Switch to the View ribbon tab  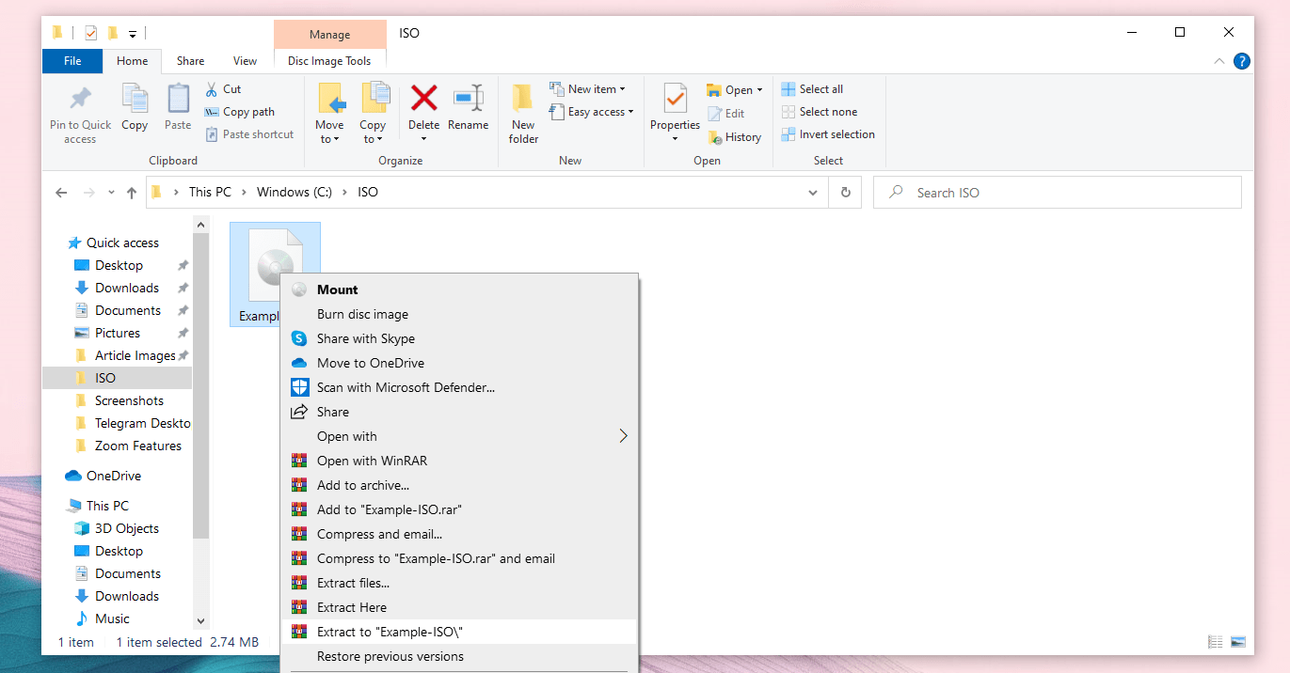[x=245, y=61]
